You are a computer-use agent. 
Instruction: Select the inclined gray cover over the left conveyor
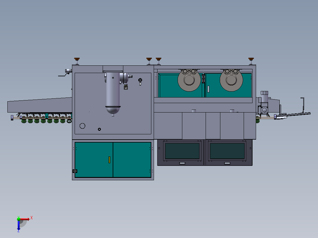point(40,105)
